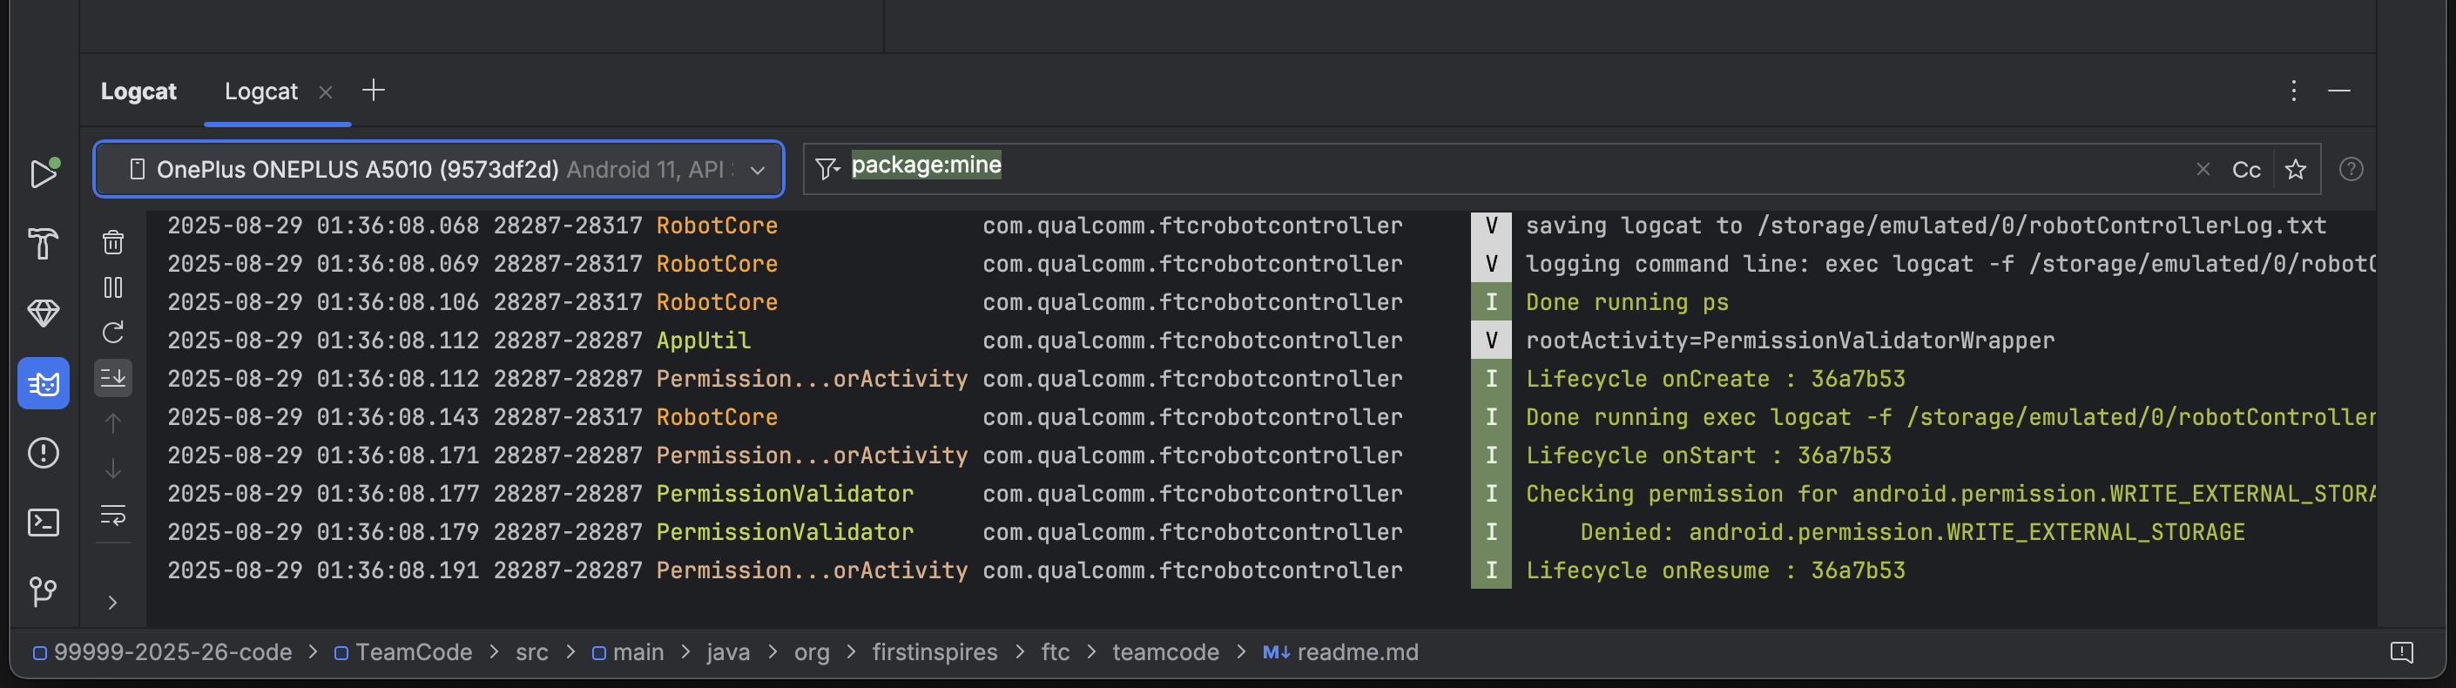Open the Run tool window icon
This screenshot has width=2456, height=688.
pos(43,173)
